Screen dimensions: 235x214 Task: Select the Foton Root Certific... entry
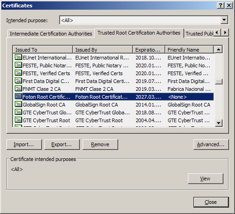46,97
